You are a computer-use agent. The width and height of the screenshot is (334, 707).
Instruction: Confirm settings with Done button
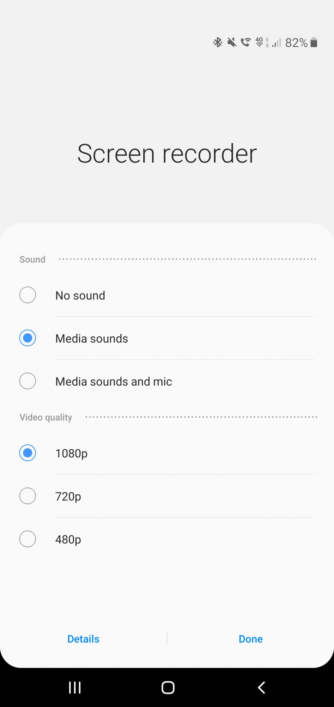pos(250,639)
